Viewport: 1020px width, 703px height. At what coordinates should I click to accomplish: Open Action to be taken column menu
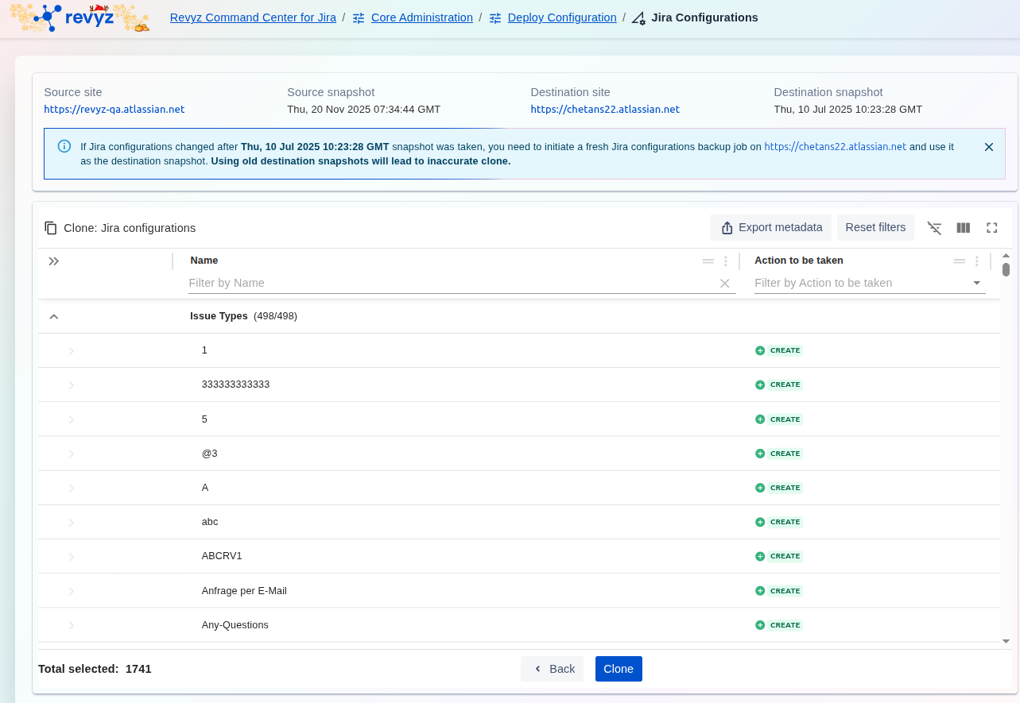(977, 261)
